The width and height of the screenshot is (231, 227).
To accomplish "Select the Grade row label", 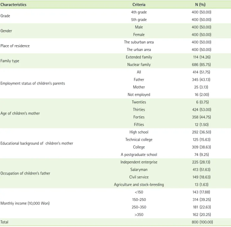I will point(5,16).
